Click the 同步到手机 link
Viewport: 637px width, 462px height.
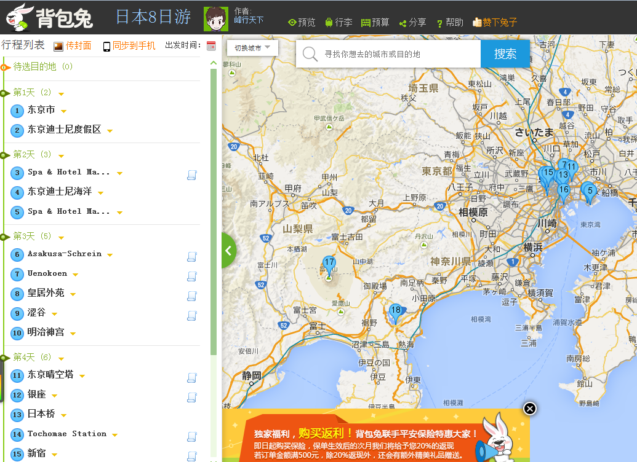pyautogui.click(x=129, y=46)
